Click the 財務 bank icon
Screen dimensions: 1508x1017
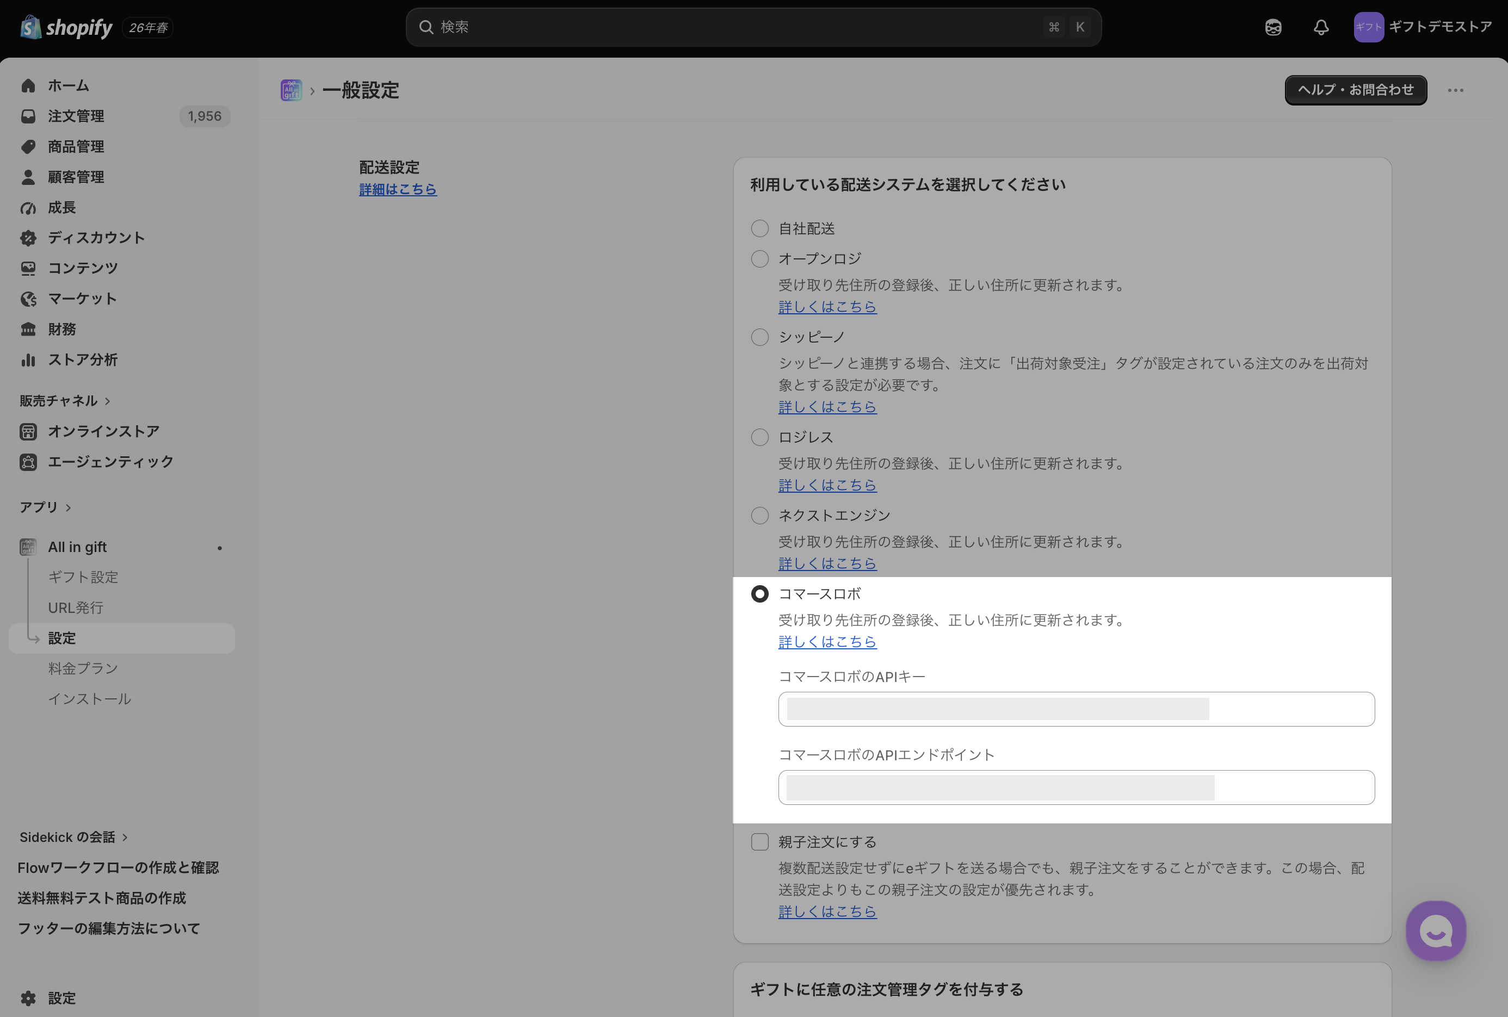click(x=28, y=329)
